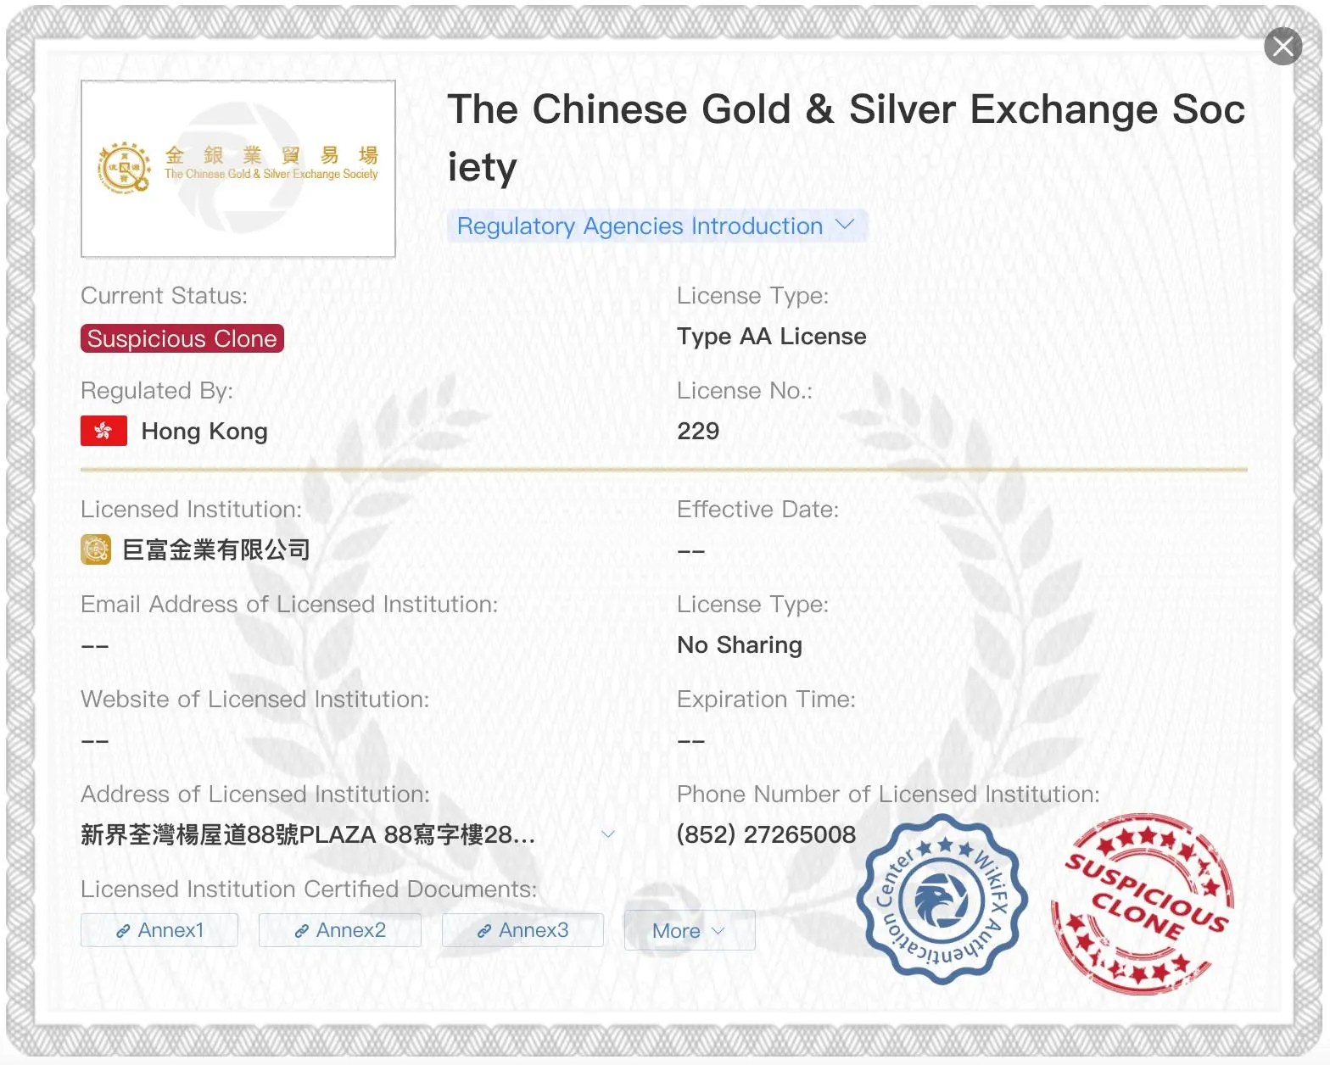This screenshot has height=1065, width=1330.
Task: Click the No Sharing license type value
Action: (x=740, y=645)
